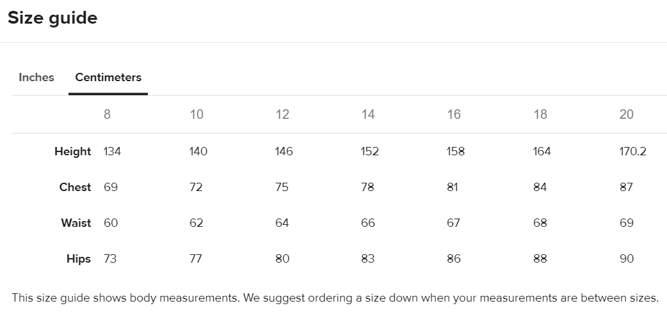Select the size 16 column header

(454, 114)
